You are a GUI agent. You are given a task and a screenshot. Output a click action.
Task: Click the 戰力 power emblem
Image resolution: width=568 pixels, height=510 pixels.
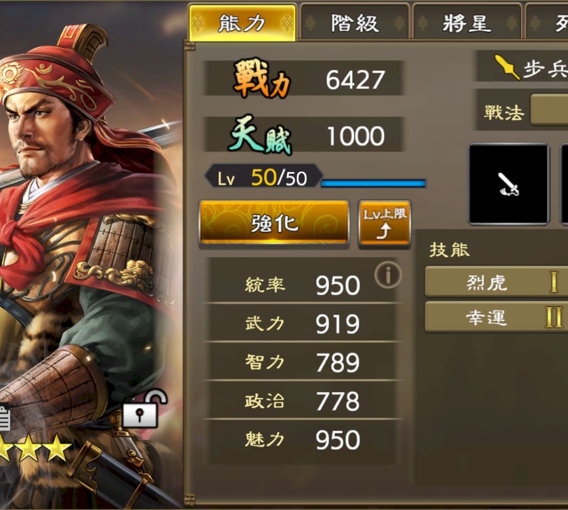[262, 78]
